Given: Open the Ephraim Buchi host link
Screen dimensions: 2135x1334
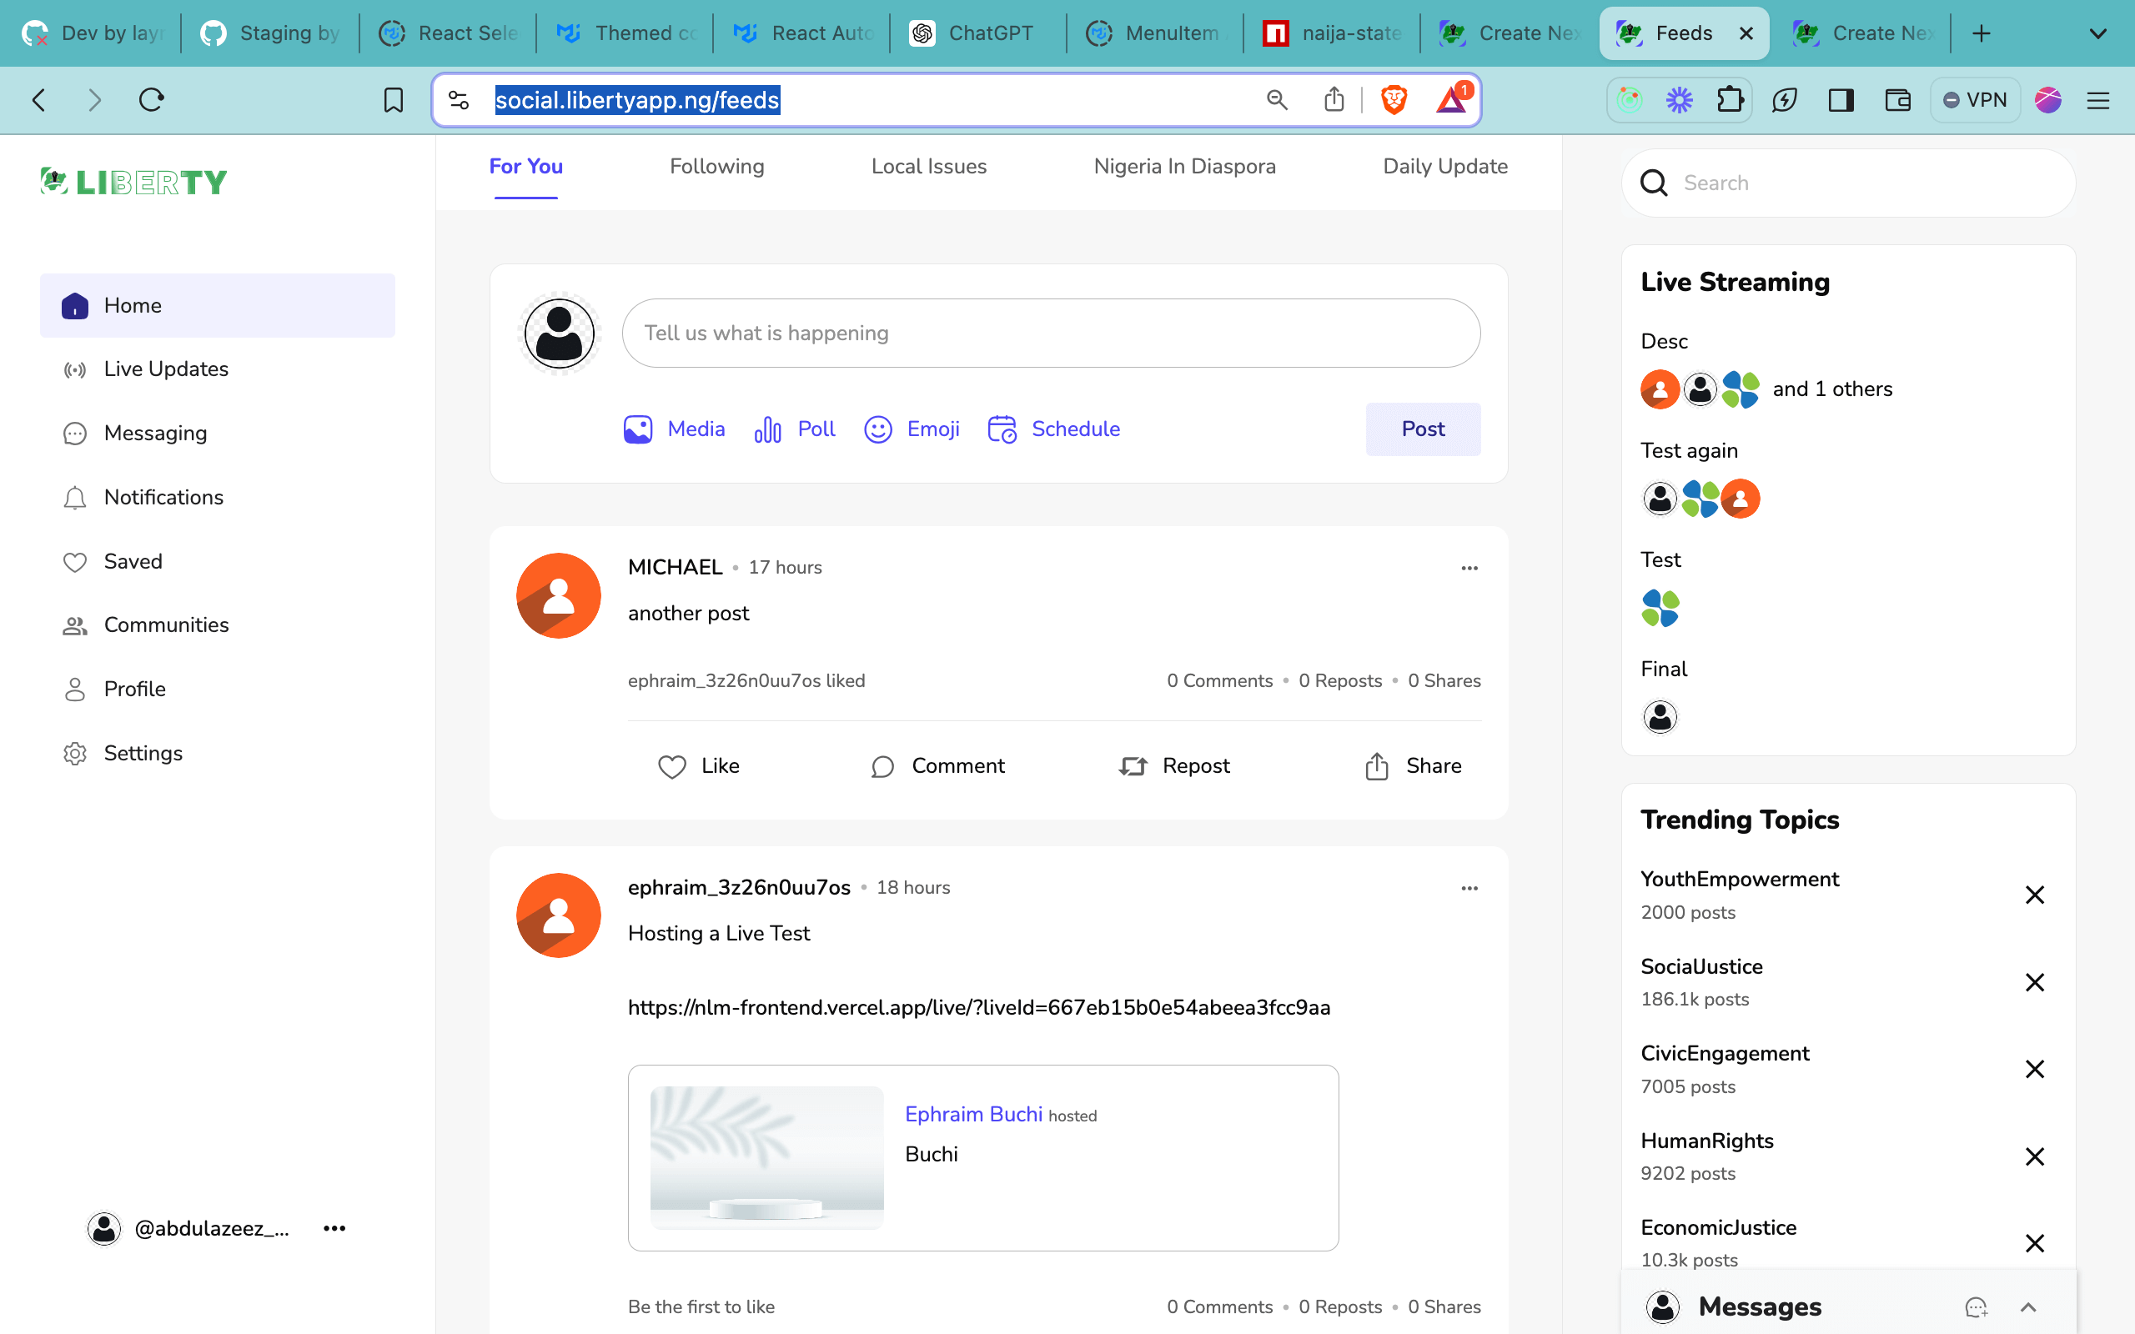Looking at the screenshot, I should click(973, 1115).
